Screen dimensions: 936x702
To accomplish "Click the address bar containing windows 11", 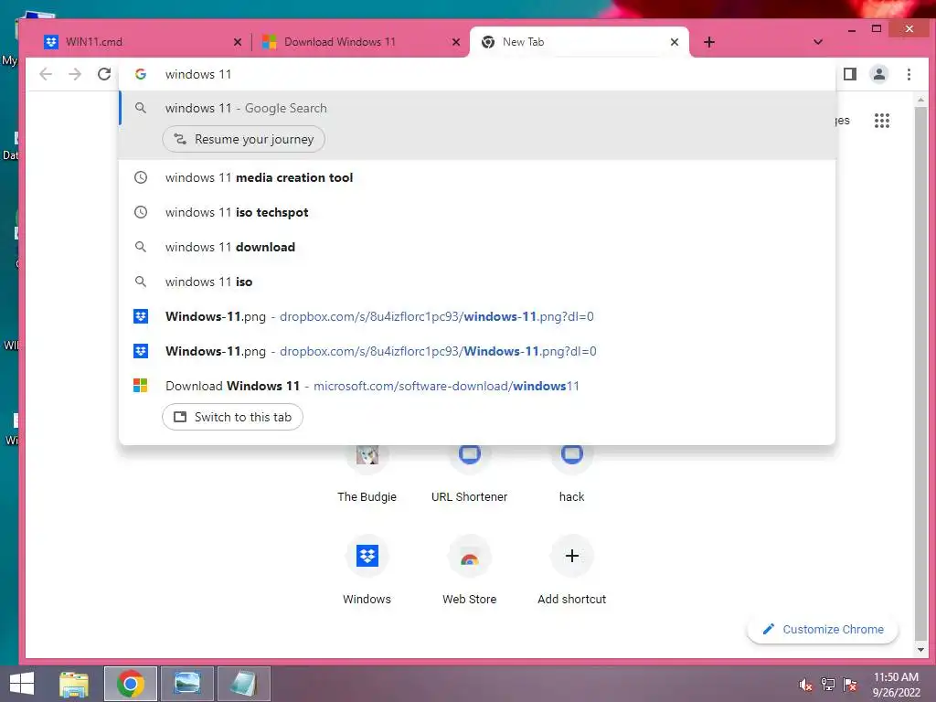I will (477, 74).
